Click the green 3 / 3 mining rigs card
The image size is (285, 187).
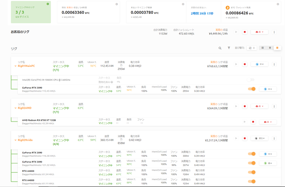point(31,12)
